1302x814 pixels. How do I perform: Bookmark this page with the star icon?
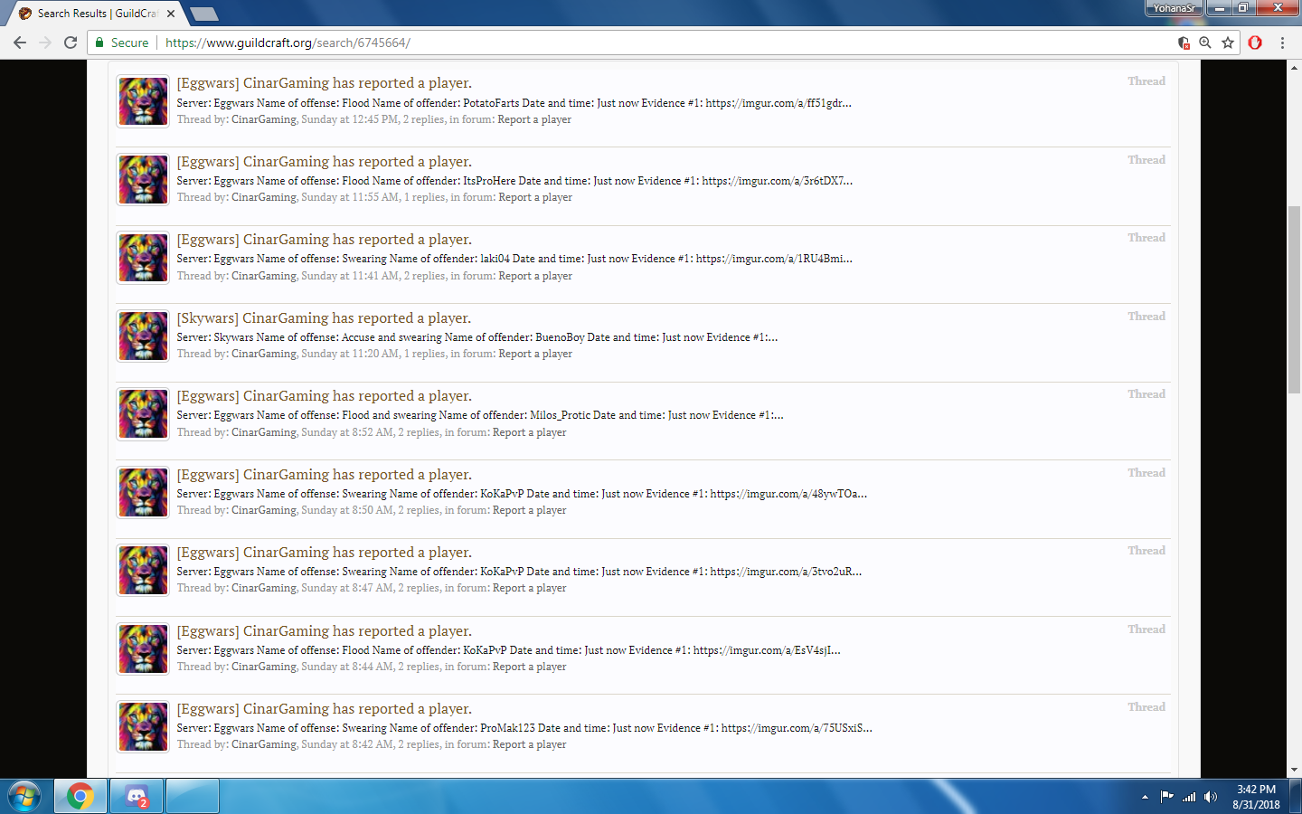1228,43
